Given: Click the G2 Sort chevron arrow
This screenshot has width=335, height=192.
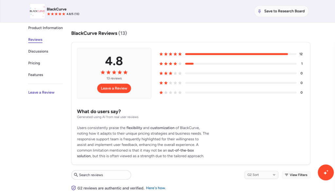Looking at the screenshot, I should click(x=274, y=175).
